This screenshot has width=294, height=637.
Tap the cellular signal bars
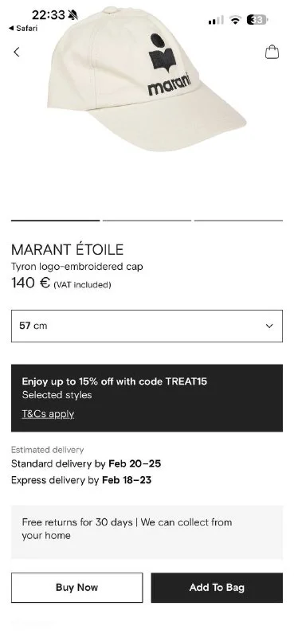click(215, 20)
